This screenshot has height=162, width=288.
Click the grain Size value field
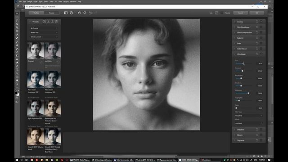click(x=260, y=63)
